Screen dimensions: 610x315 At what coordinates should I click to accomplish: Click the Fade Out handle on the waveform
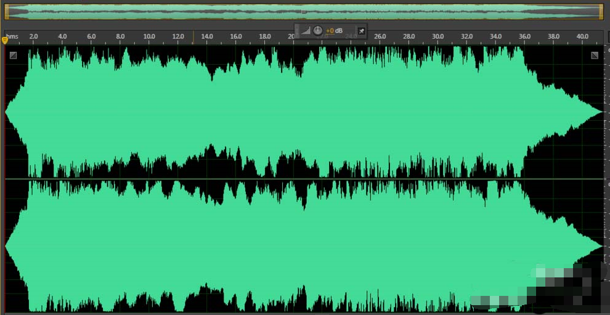click(594, 55)
